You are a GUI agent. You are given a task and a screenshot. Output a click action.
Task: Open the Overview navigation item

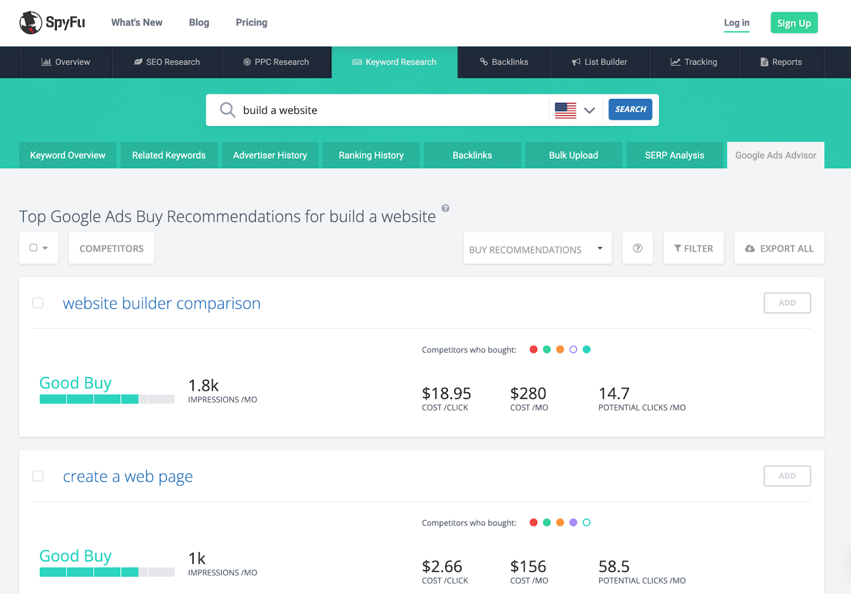coord(66,62)
